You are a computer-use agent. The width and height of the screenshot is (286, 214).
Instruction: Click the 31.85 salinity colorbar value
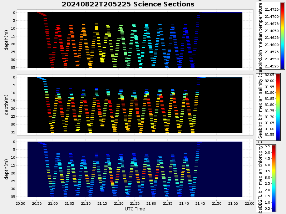click(270, 99)
